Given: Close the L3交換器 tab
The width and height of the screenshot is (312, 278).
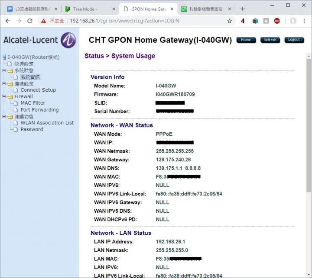Looking at the screenshot, I should (x=56, y=9).
